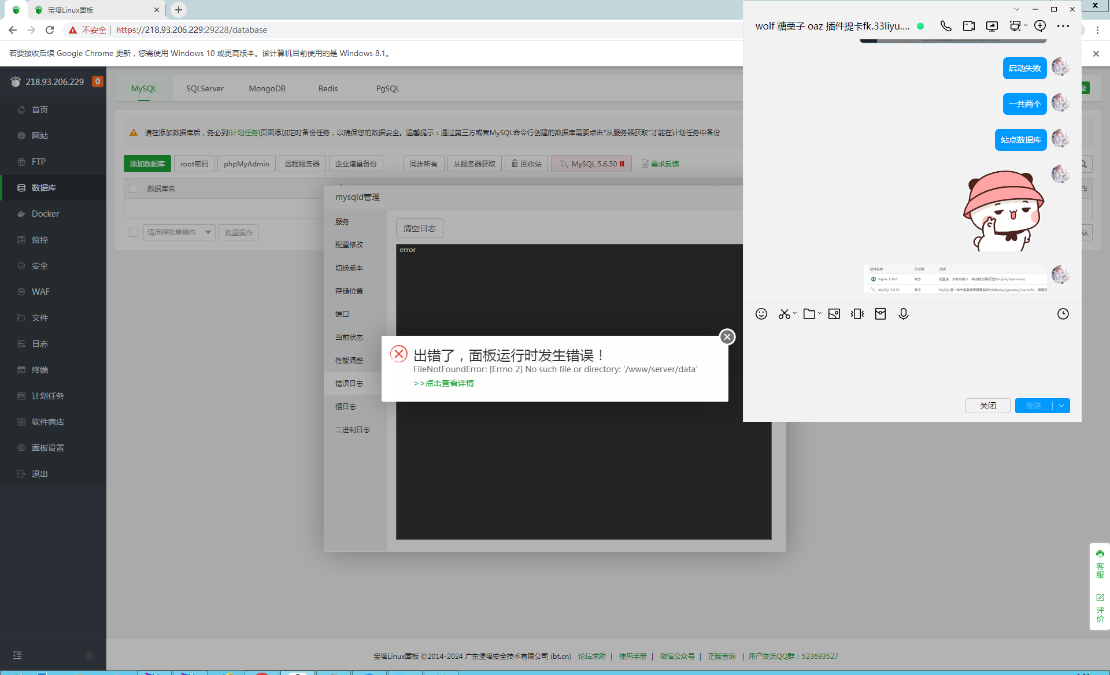
Task: Click the chat message input area
Action: (912, 358)
